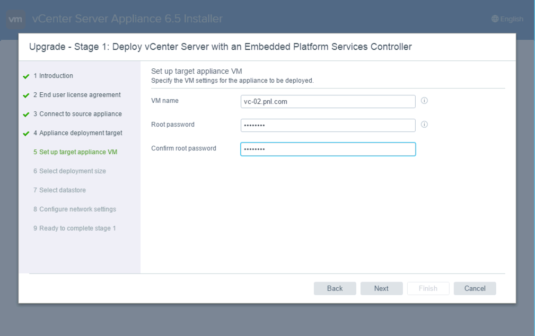Click the Root password info icon

424,125
